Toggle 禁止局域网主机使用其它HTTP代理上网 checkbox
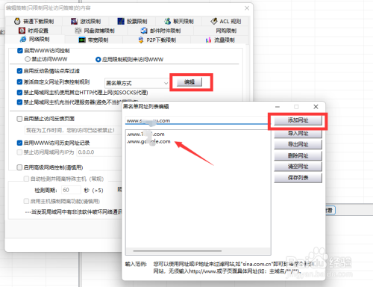373x287 pixels. [19, 93]
